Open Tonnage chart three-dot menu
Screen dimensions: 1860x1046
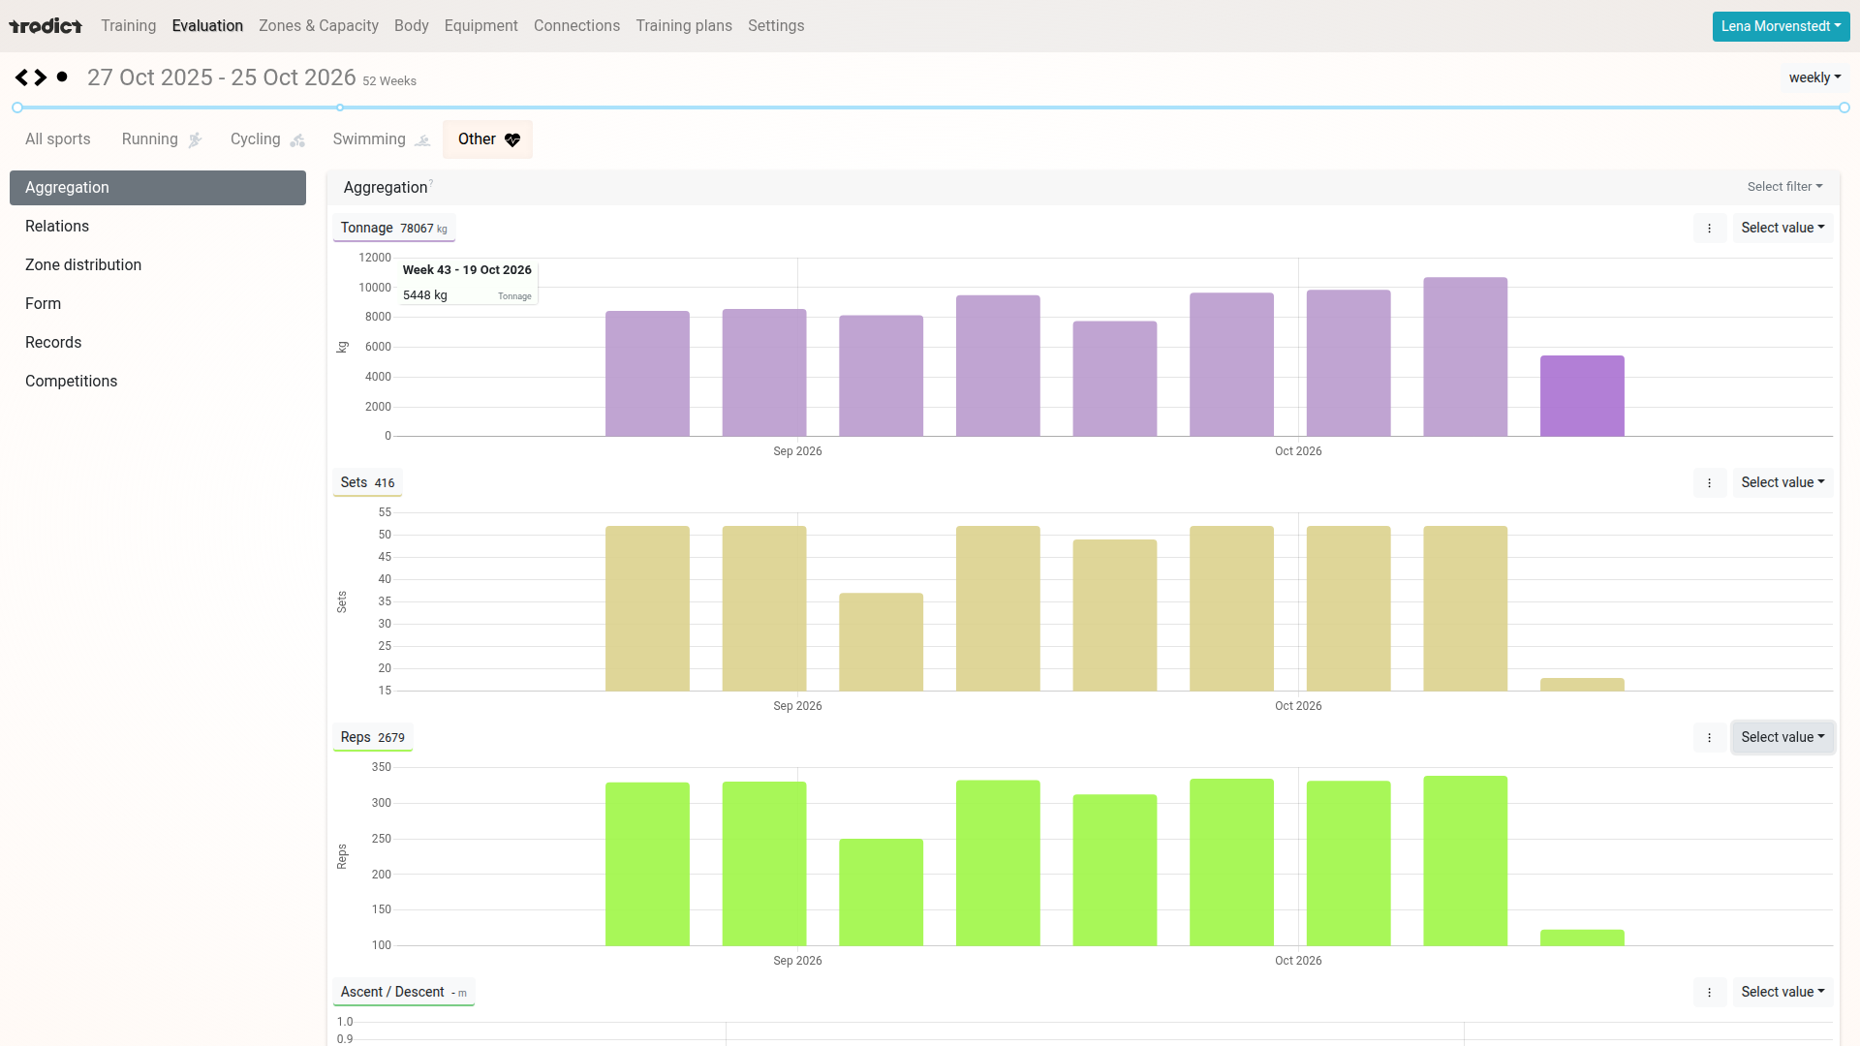coord(1709,229)
